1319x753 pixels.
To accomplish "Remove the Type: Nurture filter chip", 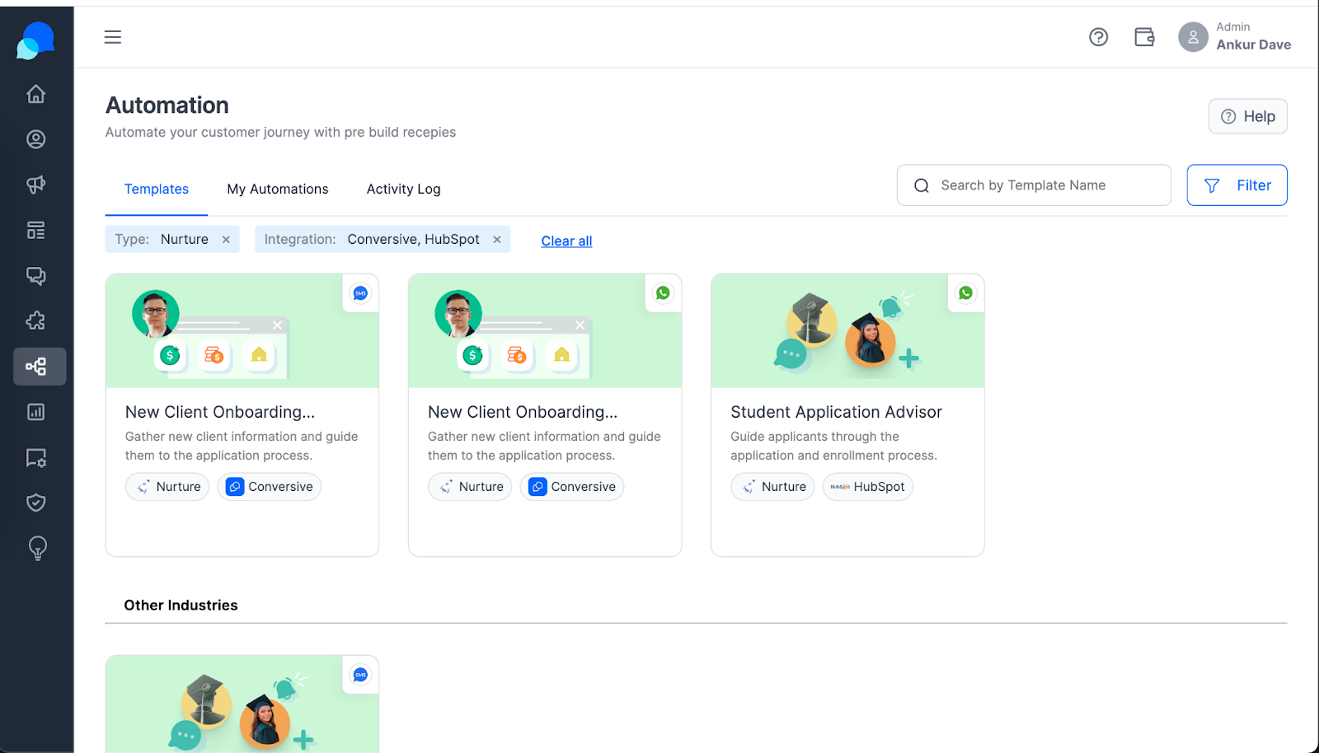I will [226, 240].
